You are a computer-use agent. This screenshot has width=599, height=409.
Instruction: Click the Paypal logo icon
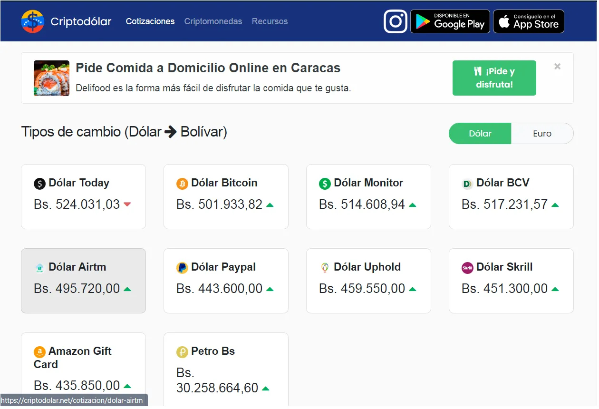pos(183,268)
